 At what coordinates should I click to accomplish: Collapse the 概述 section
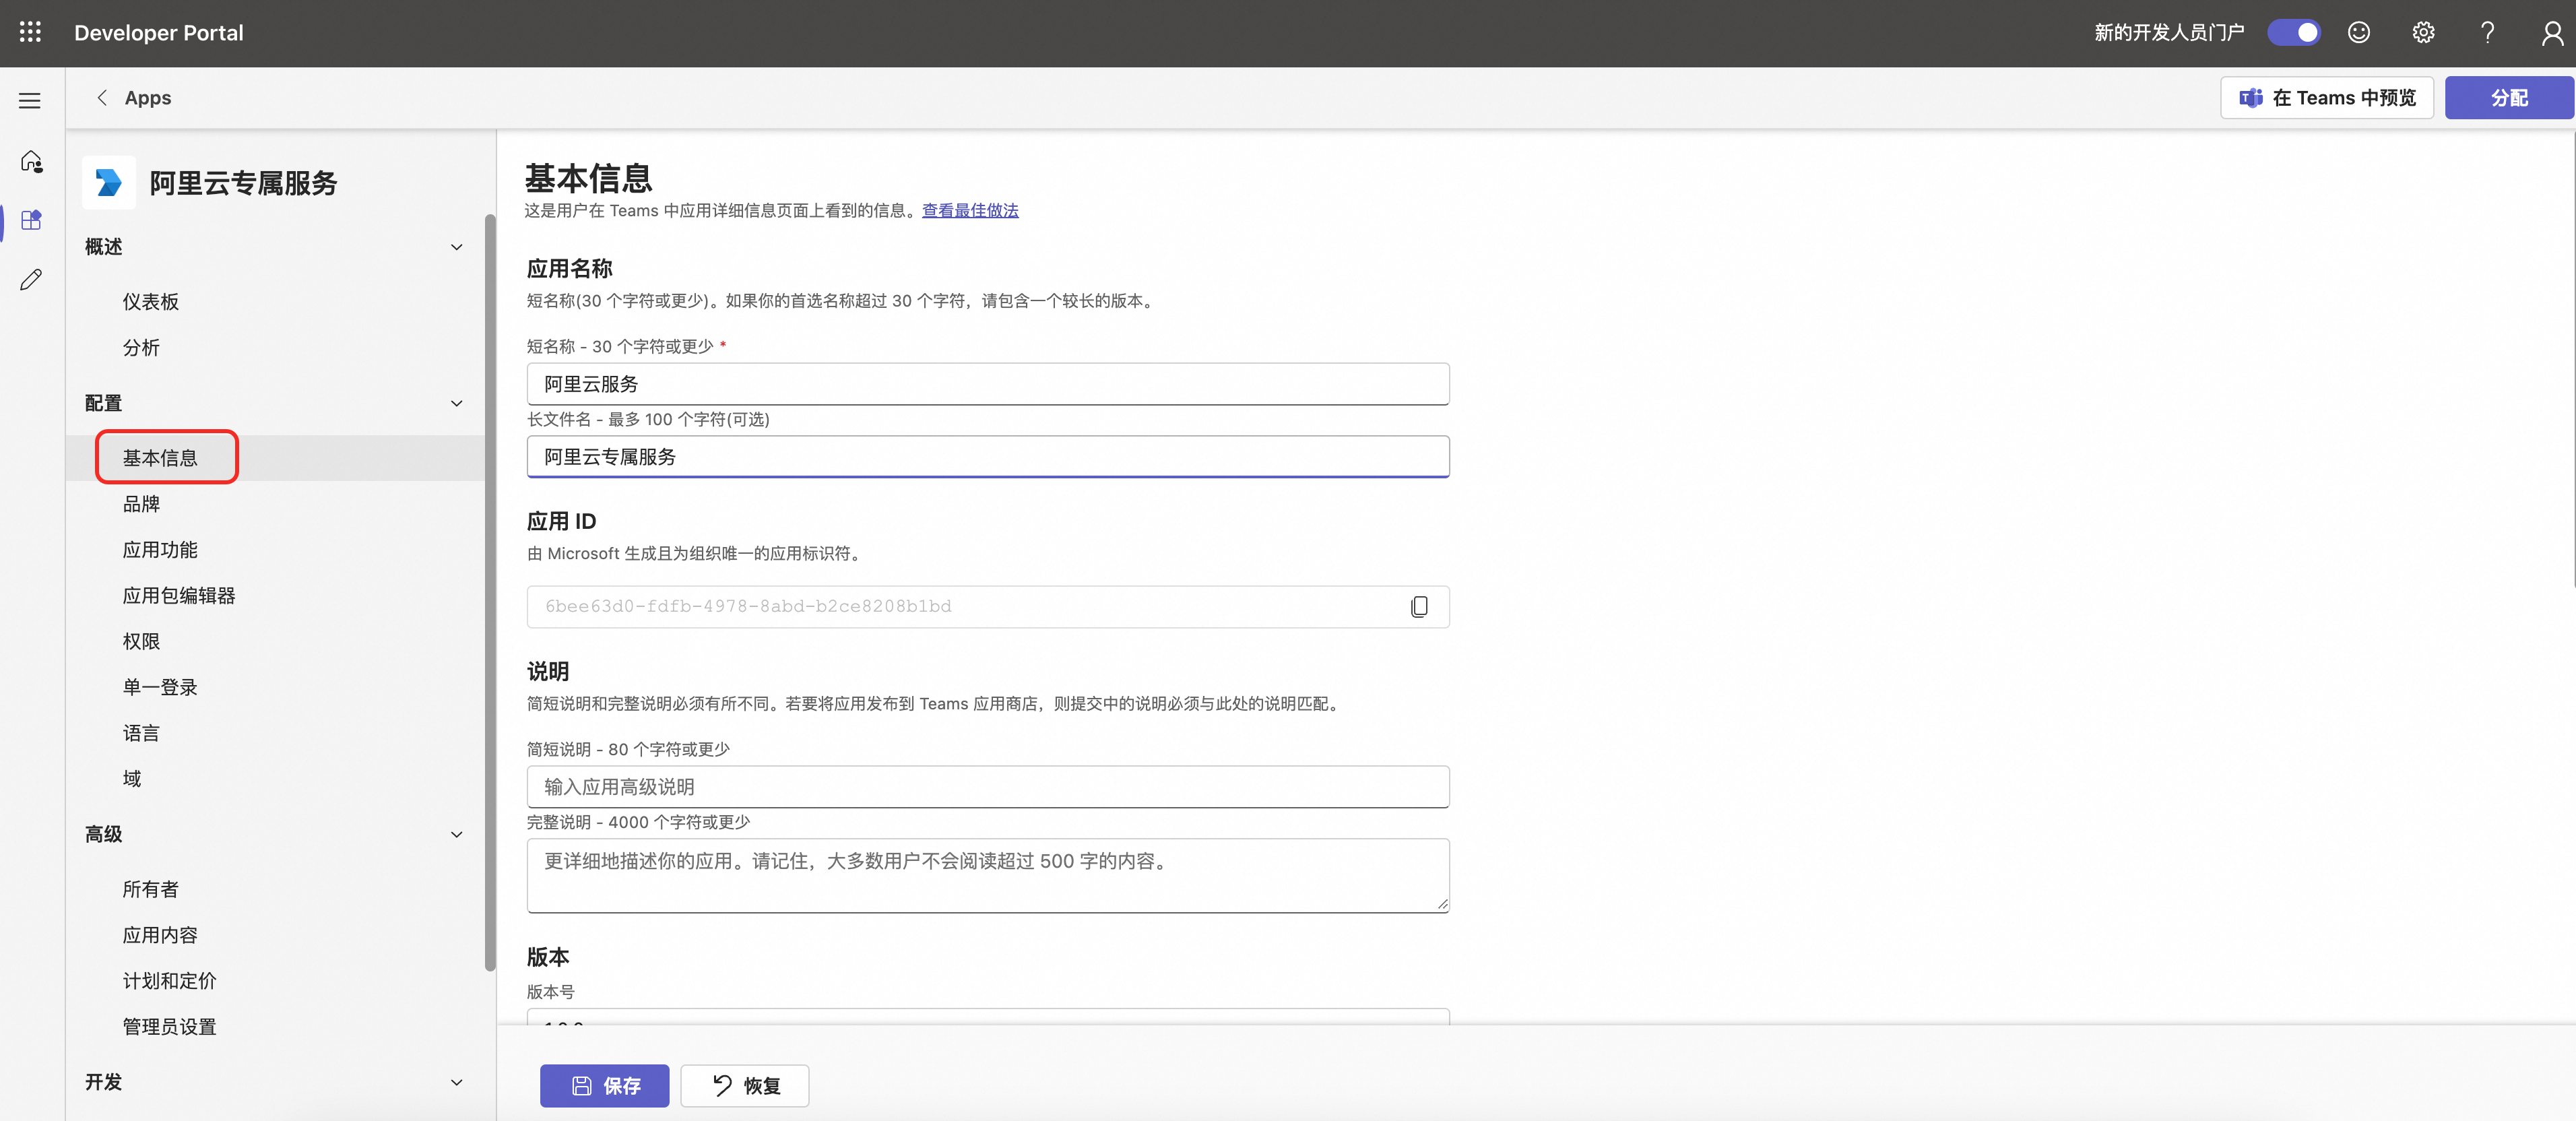click(x=456, y=247)
